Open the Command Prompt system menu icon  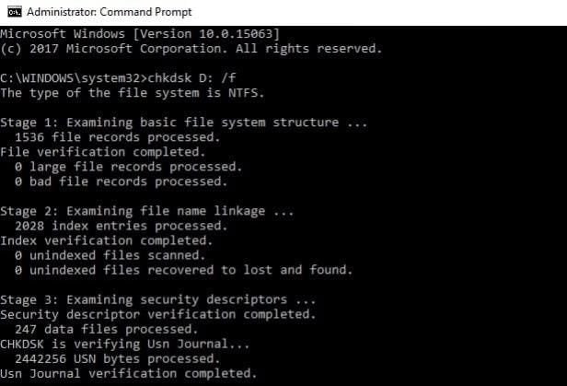coord(15,12)
